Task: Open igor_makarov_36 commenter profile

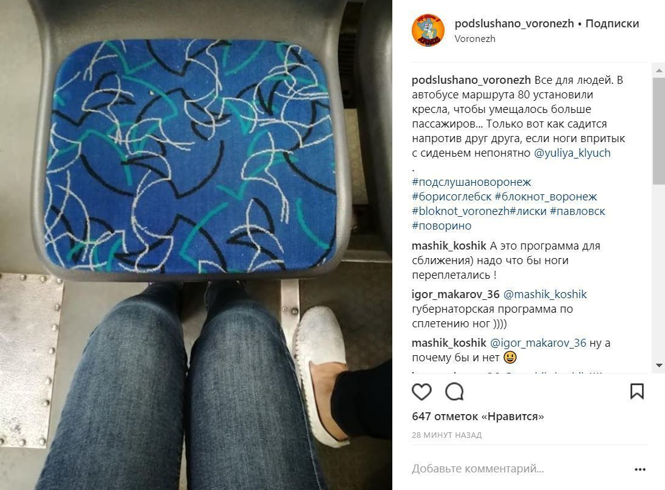Action: (x=455, y=294)
